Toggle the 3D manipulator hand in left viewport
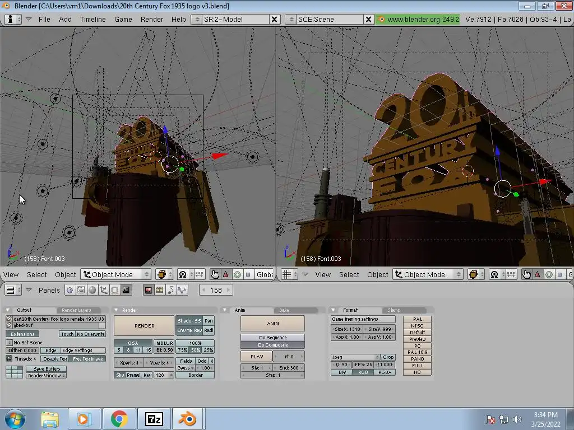 215,274
